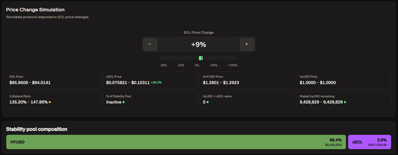Click the 3.6% xSOL share figure
398x155 pixels.
pyautogui.click(x=382, y=140)
